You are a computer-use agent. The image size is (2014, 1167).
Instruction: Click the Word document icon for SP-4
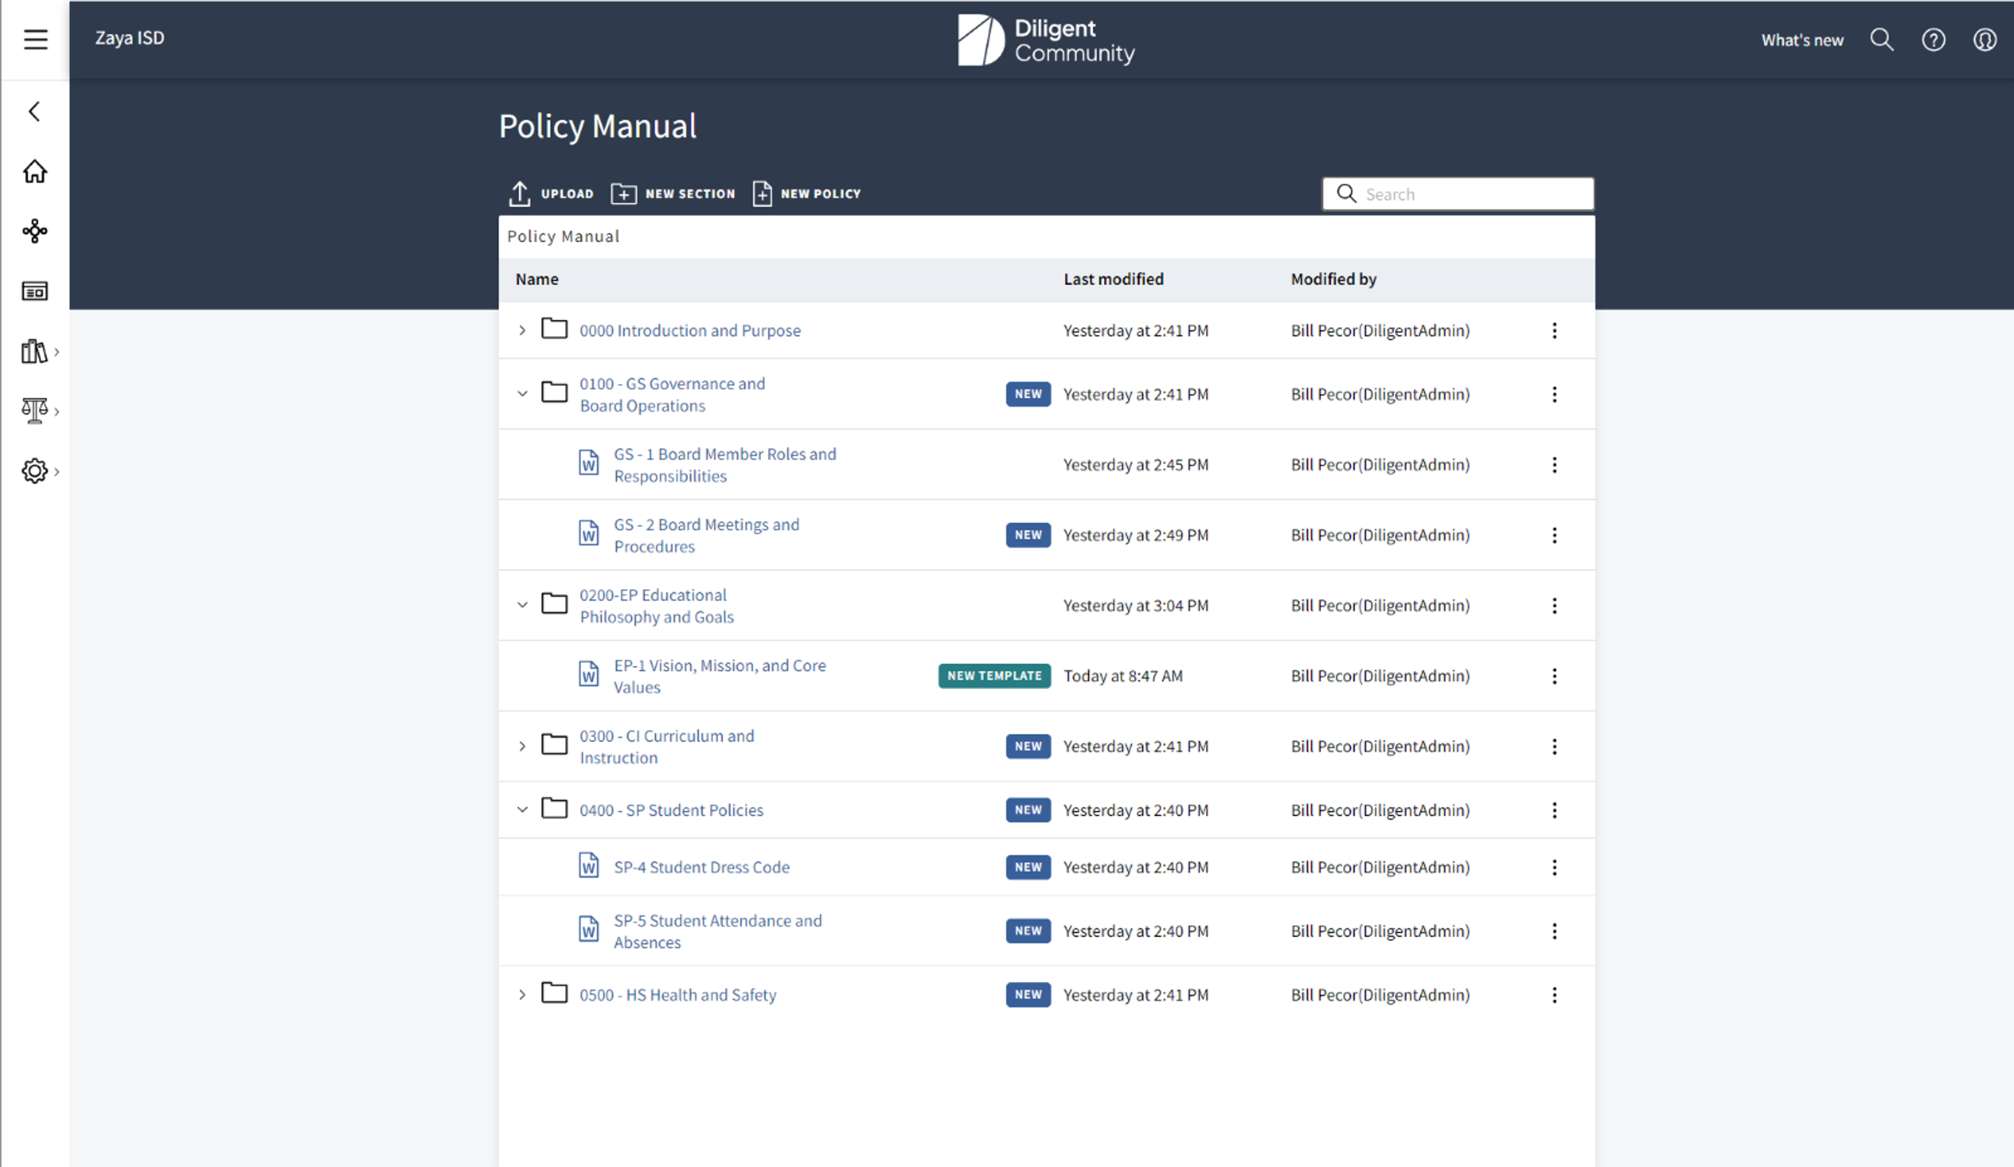coord(588,865)
